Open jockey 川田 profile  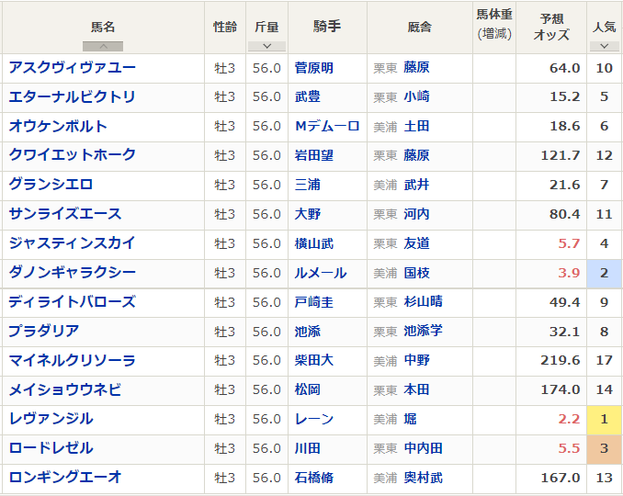pyautogui.click(x=308, y=448)
